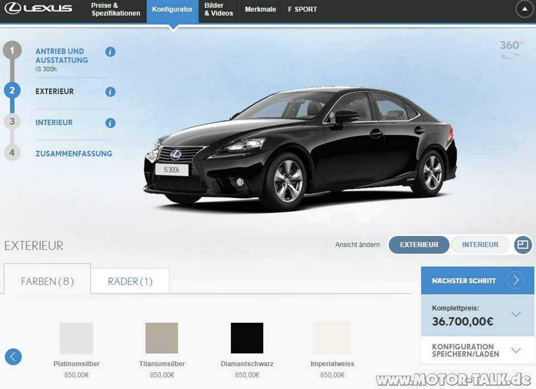536x389 pixels.
Task: Open info icon beside Interieur step
Action: point(110,123)
